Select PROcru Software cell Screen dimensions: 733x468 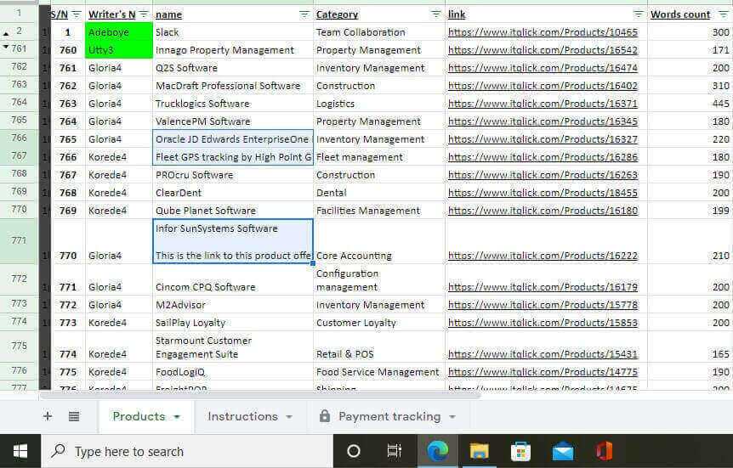233,175
